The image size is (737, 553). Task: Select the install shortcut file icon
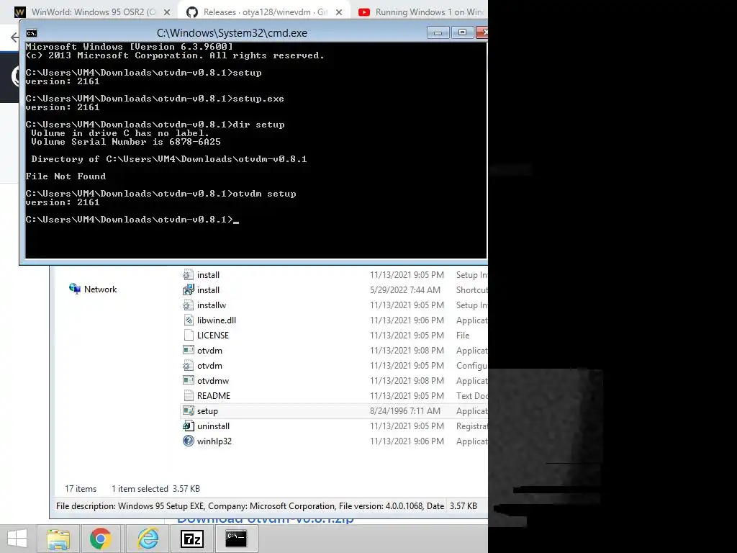coord(188,289)
